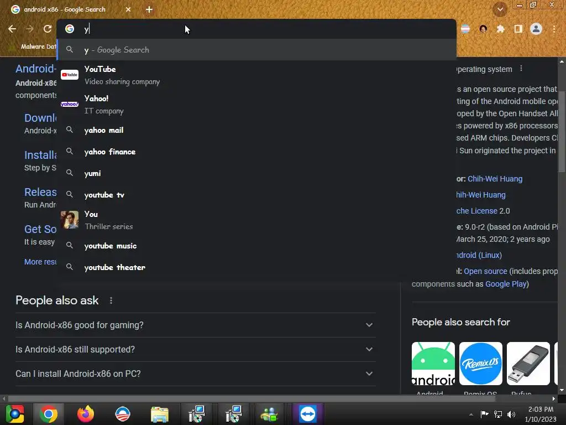Viewport: 566px width, 425px height.
Task: Open the profile avatar menu
Action: point(536,29)
